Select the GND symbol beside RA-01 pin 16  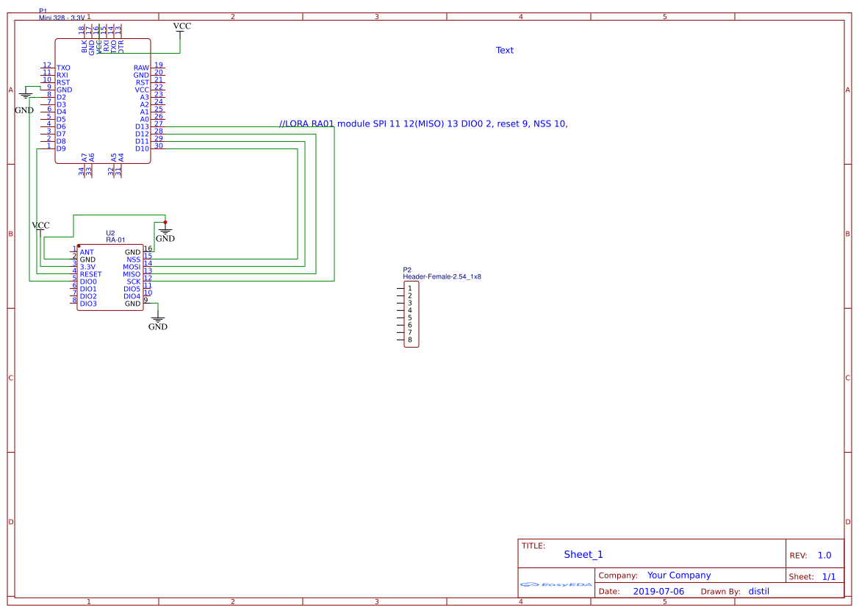click(x=165, y=232)
